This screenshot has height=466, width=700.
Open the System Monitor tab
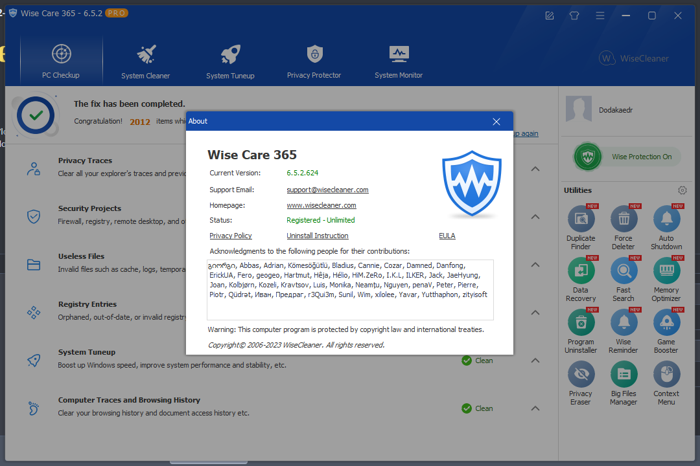pyautogui.click(x=399, y=61)
